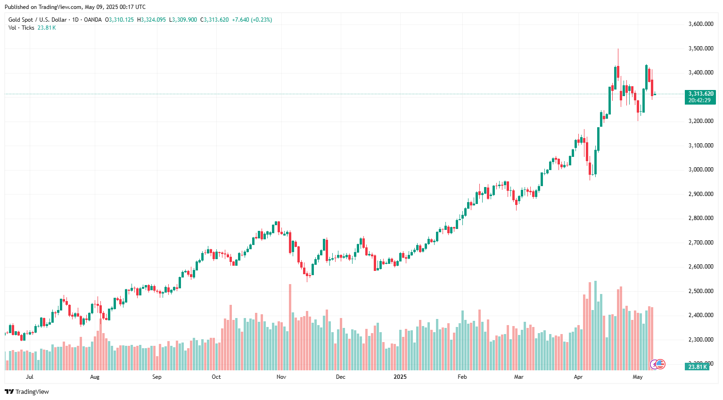The height and width of the screenshot is (400, 723).
Task: Click the TradingView wordmark text at the bottom
Action: click(32, 392)
